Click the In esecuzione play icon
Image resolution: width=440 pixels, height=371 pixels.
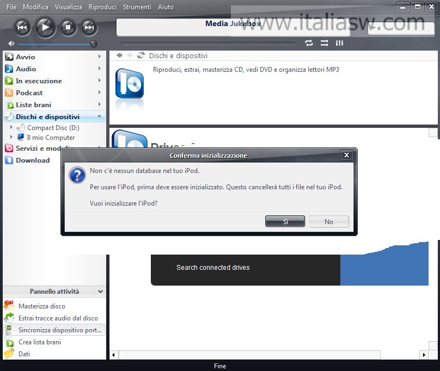(x=9, y=81)
